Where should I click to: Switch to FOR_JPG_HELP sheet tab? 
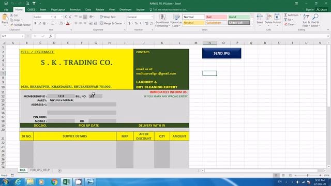40,170
